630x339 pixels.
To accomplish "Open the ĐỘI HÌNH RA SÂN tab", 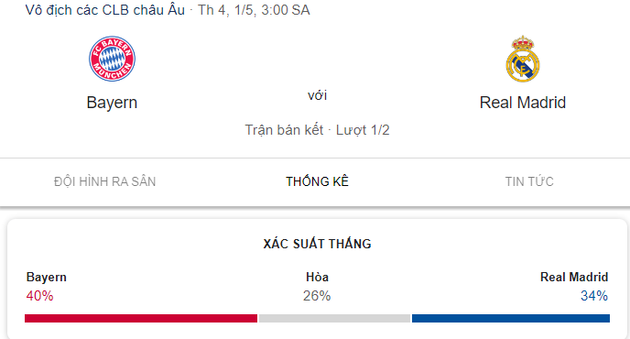I will coord(105,181).
